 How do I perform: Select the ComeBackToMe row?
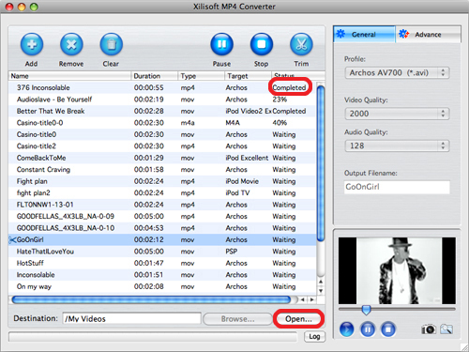(162, 158)
